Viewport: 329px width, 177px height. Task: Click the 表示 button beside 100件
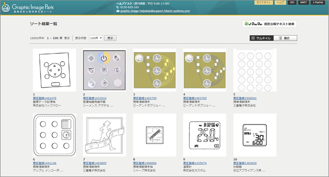click(110, 38)
